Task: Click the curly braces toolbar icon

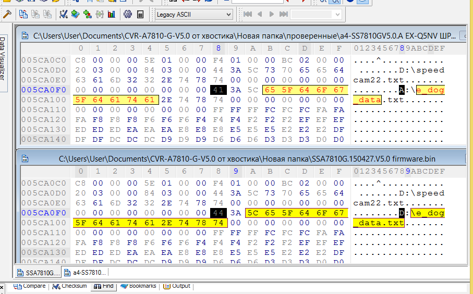Action: click(99, 14)
